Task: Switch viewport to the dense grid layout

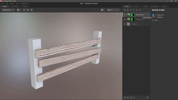Action: coord(31,10)
